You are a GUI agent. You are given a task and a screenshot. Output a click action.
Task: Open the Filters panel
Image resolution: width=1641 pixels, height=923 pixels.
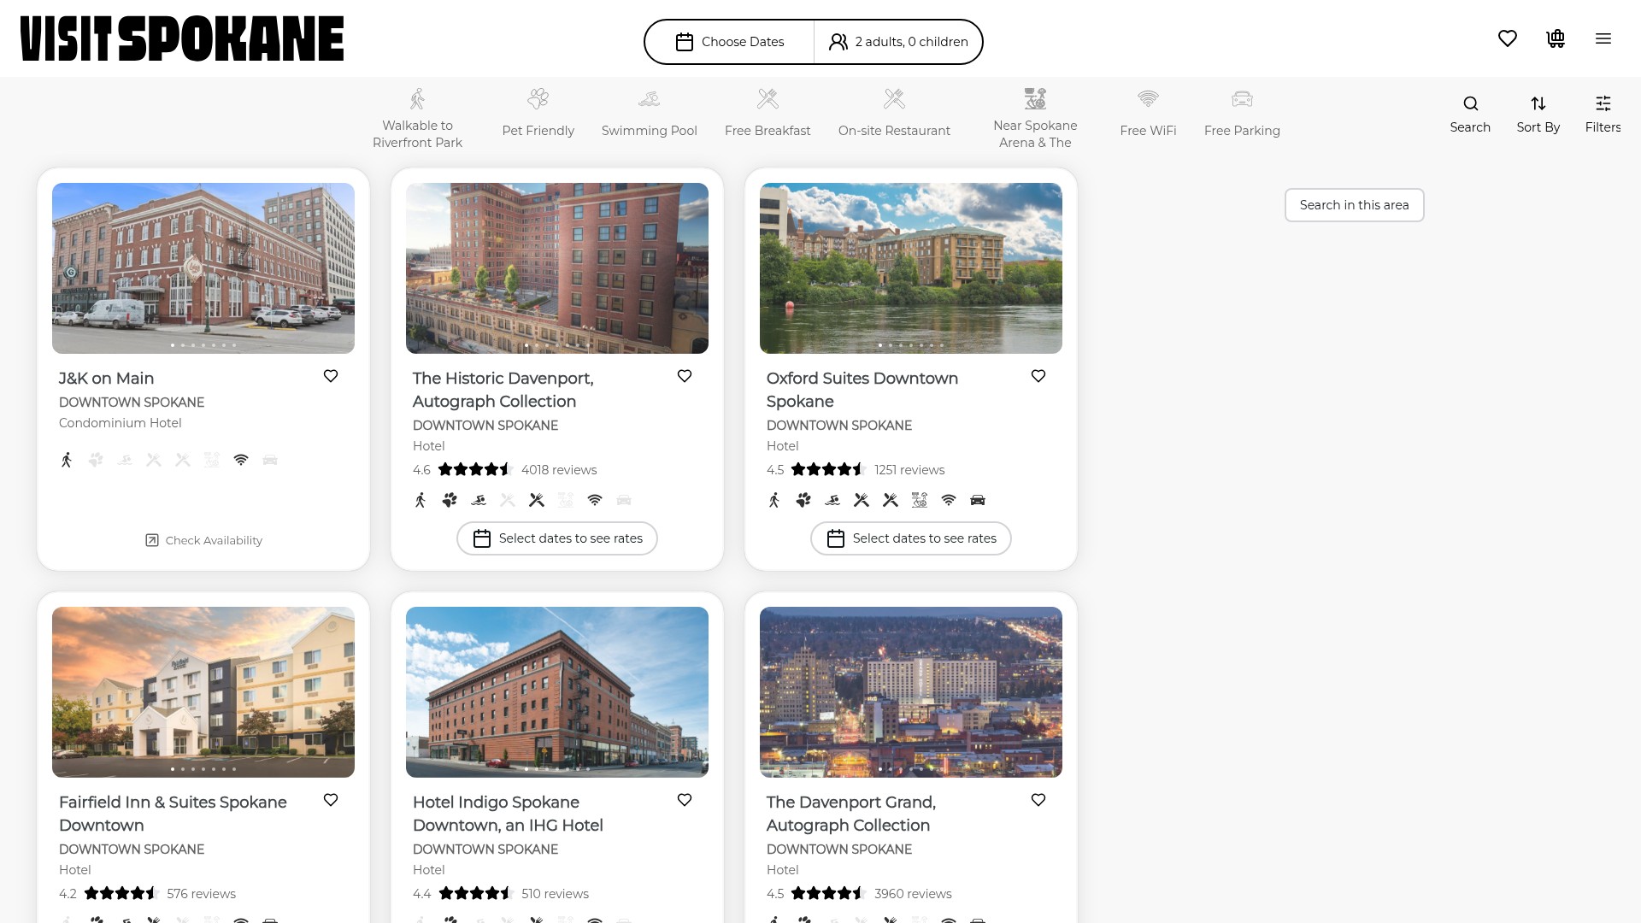tap(1603, 115)
